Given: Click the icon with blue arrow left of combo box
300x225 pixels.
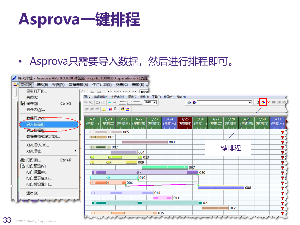Looking at the screenshot, I should (189, 102).
